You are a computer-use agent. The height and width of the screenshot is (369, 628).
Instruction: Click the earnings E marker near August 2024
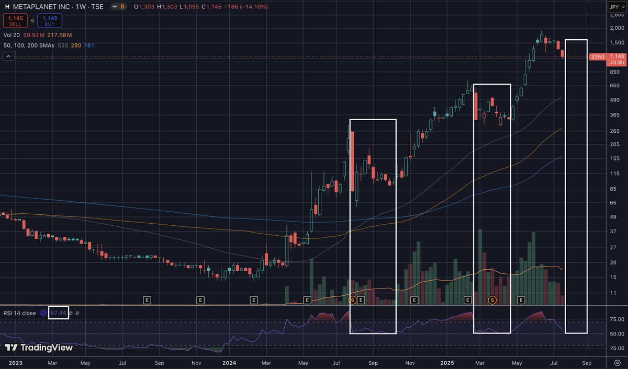pos(361,300)
